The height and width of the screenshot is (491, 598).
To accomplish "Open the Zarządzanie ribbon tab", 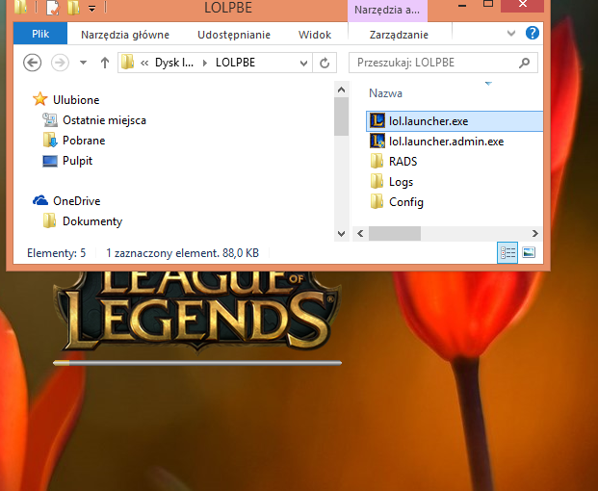I will 399,35.
